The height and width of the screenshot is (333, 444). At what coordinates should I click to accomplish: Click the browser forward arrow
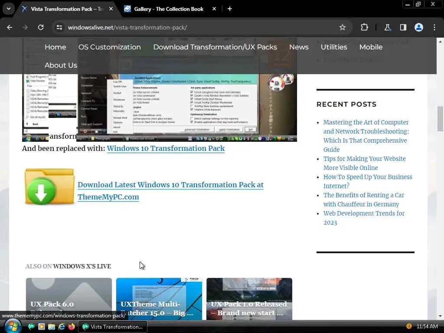point(25,27)
